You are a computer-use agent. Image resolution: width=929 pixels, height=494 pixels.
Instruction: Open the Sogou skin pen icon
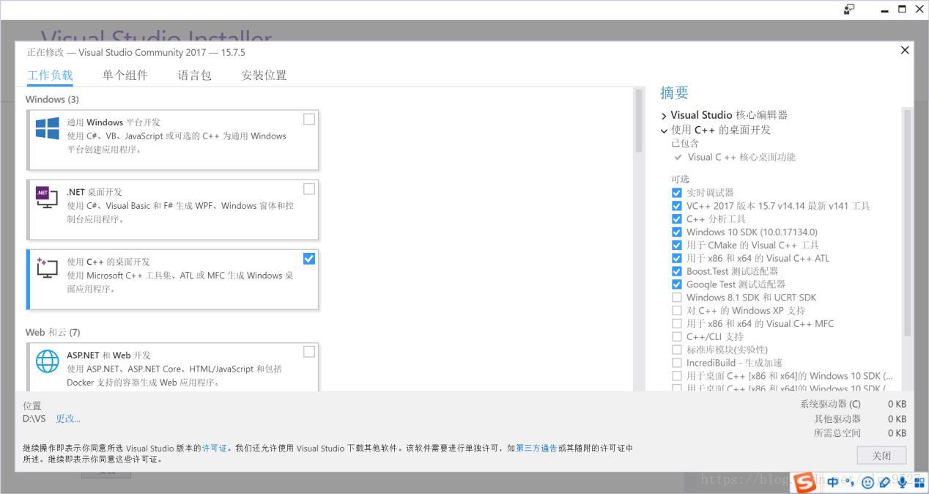pos(885,482)
